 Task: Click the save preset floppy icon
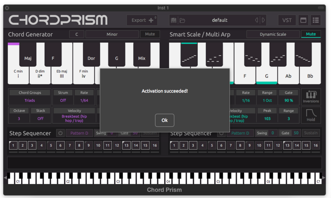pos(173,20)
